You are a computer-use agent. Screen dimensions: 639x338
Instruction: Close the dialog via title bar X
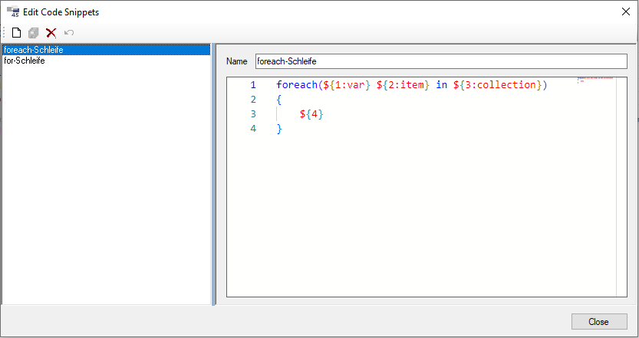coord(624,11)
